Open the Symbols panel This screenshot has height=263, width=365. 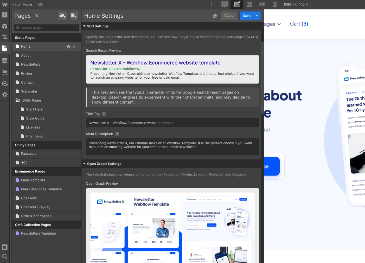point(5,26)
